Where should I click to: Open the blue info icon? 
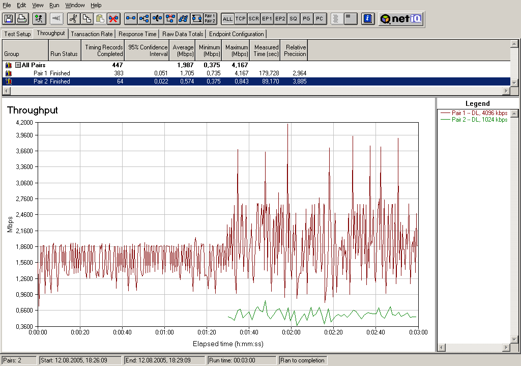pyautogui.click(x=368, y=19)
